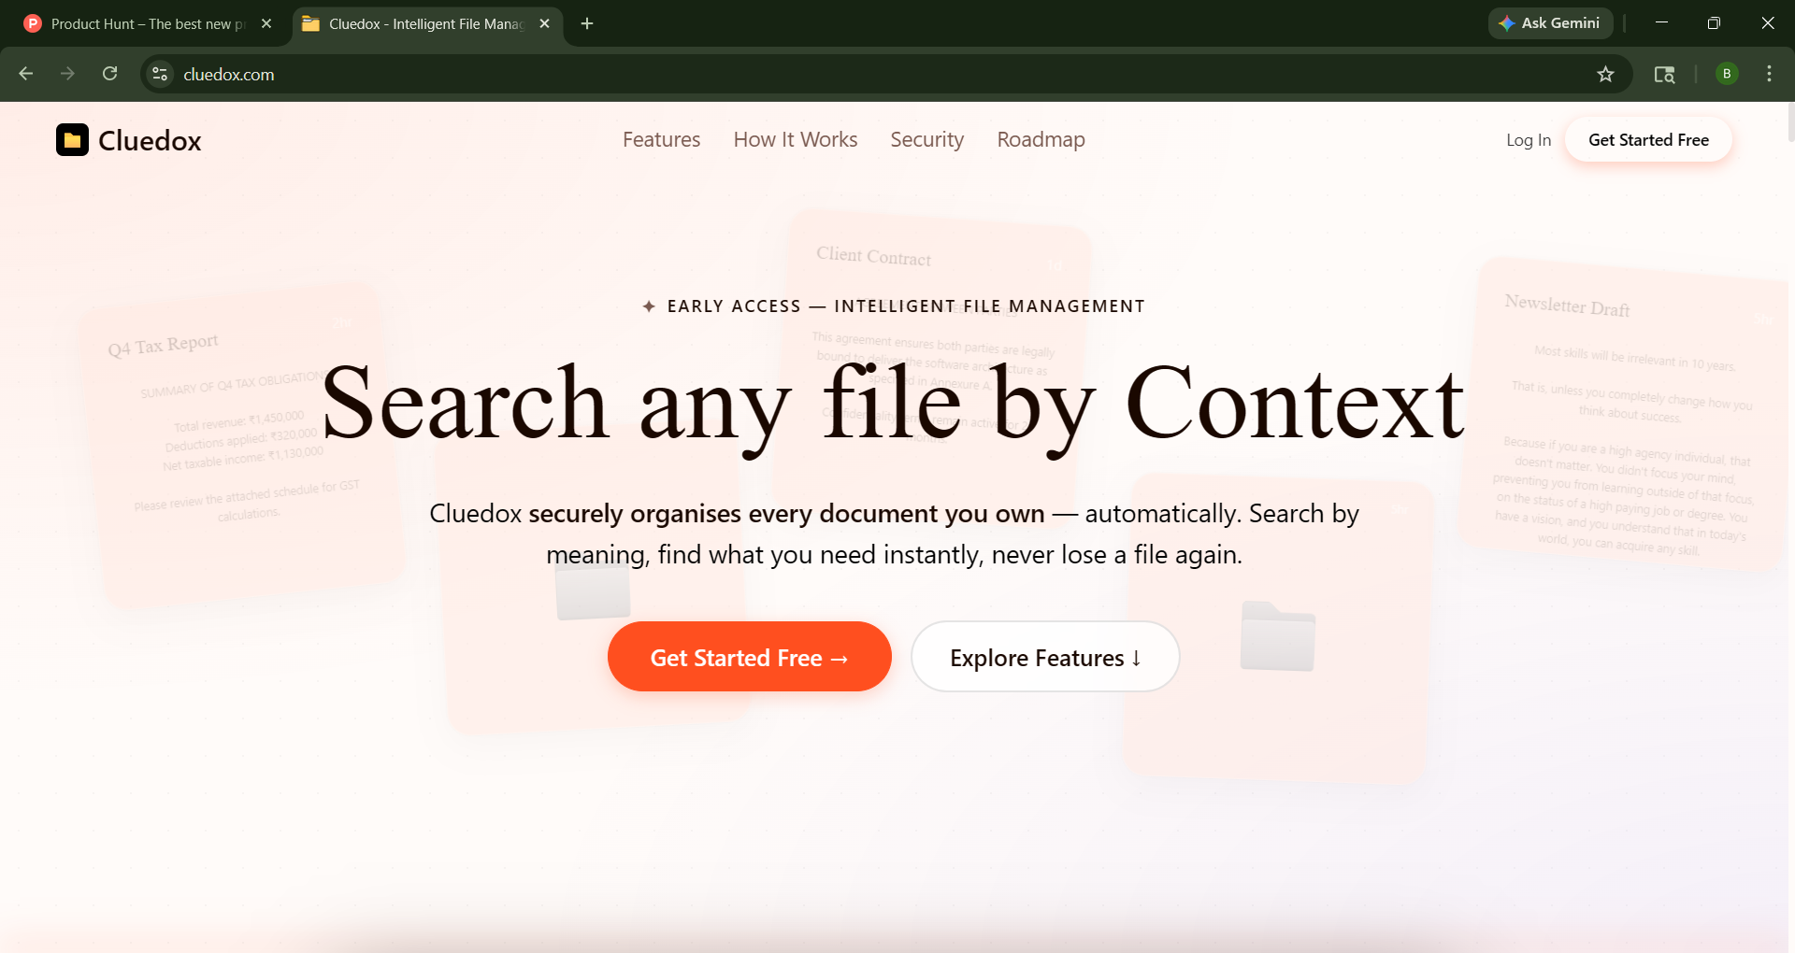Click the orange Get Started Free button
1795x953 pixels.
[749, 657]
